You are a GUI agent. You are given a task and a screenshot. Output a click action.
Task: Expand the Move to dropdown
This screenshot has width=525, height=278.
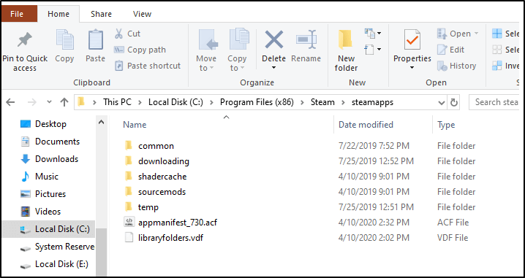click(x=206, y=63)
